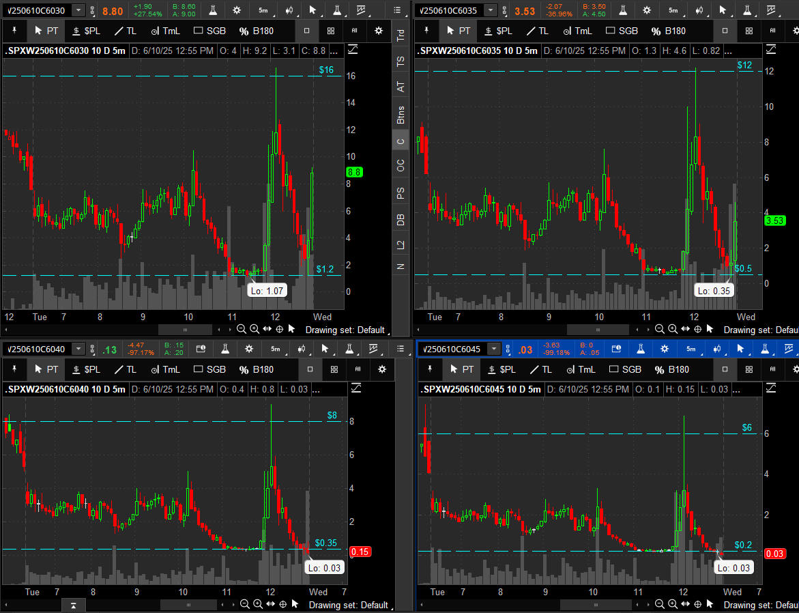This screenshot has width=799, height=613.
Task: Open the TS sidebar tab
Action: (x=401, y=61)
